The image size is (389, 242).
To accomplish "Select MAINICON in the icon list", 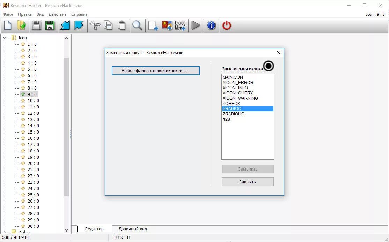I will pyautogui.click(x=248, y=77).
